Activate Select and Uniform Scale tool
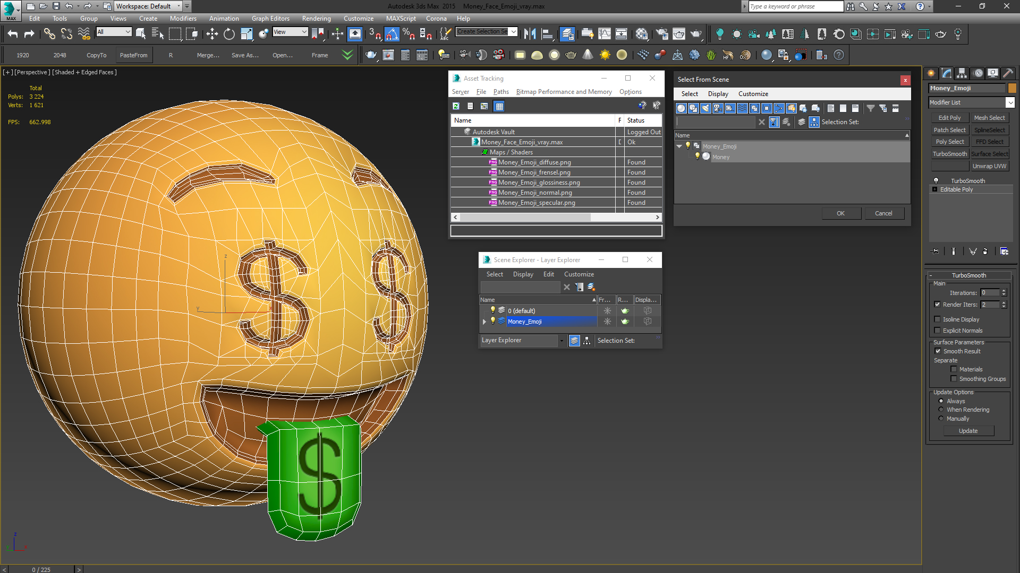Image resolution: width=1020 pixels, height=573 pixels. tap(246, 34)
